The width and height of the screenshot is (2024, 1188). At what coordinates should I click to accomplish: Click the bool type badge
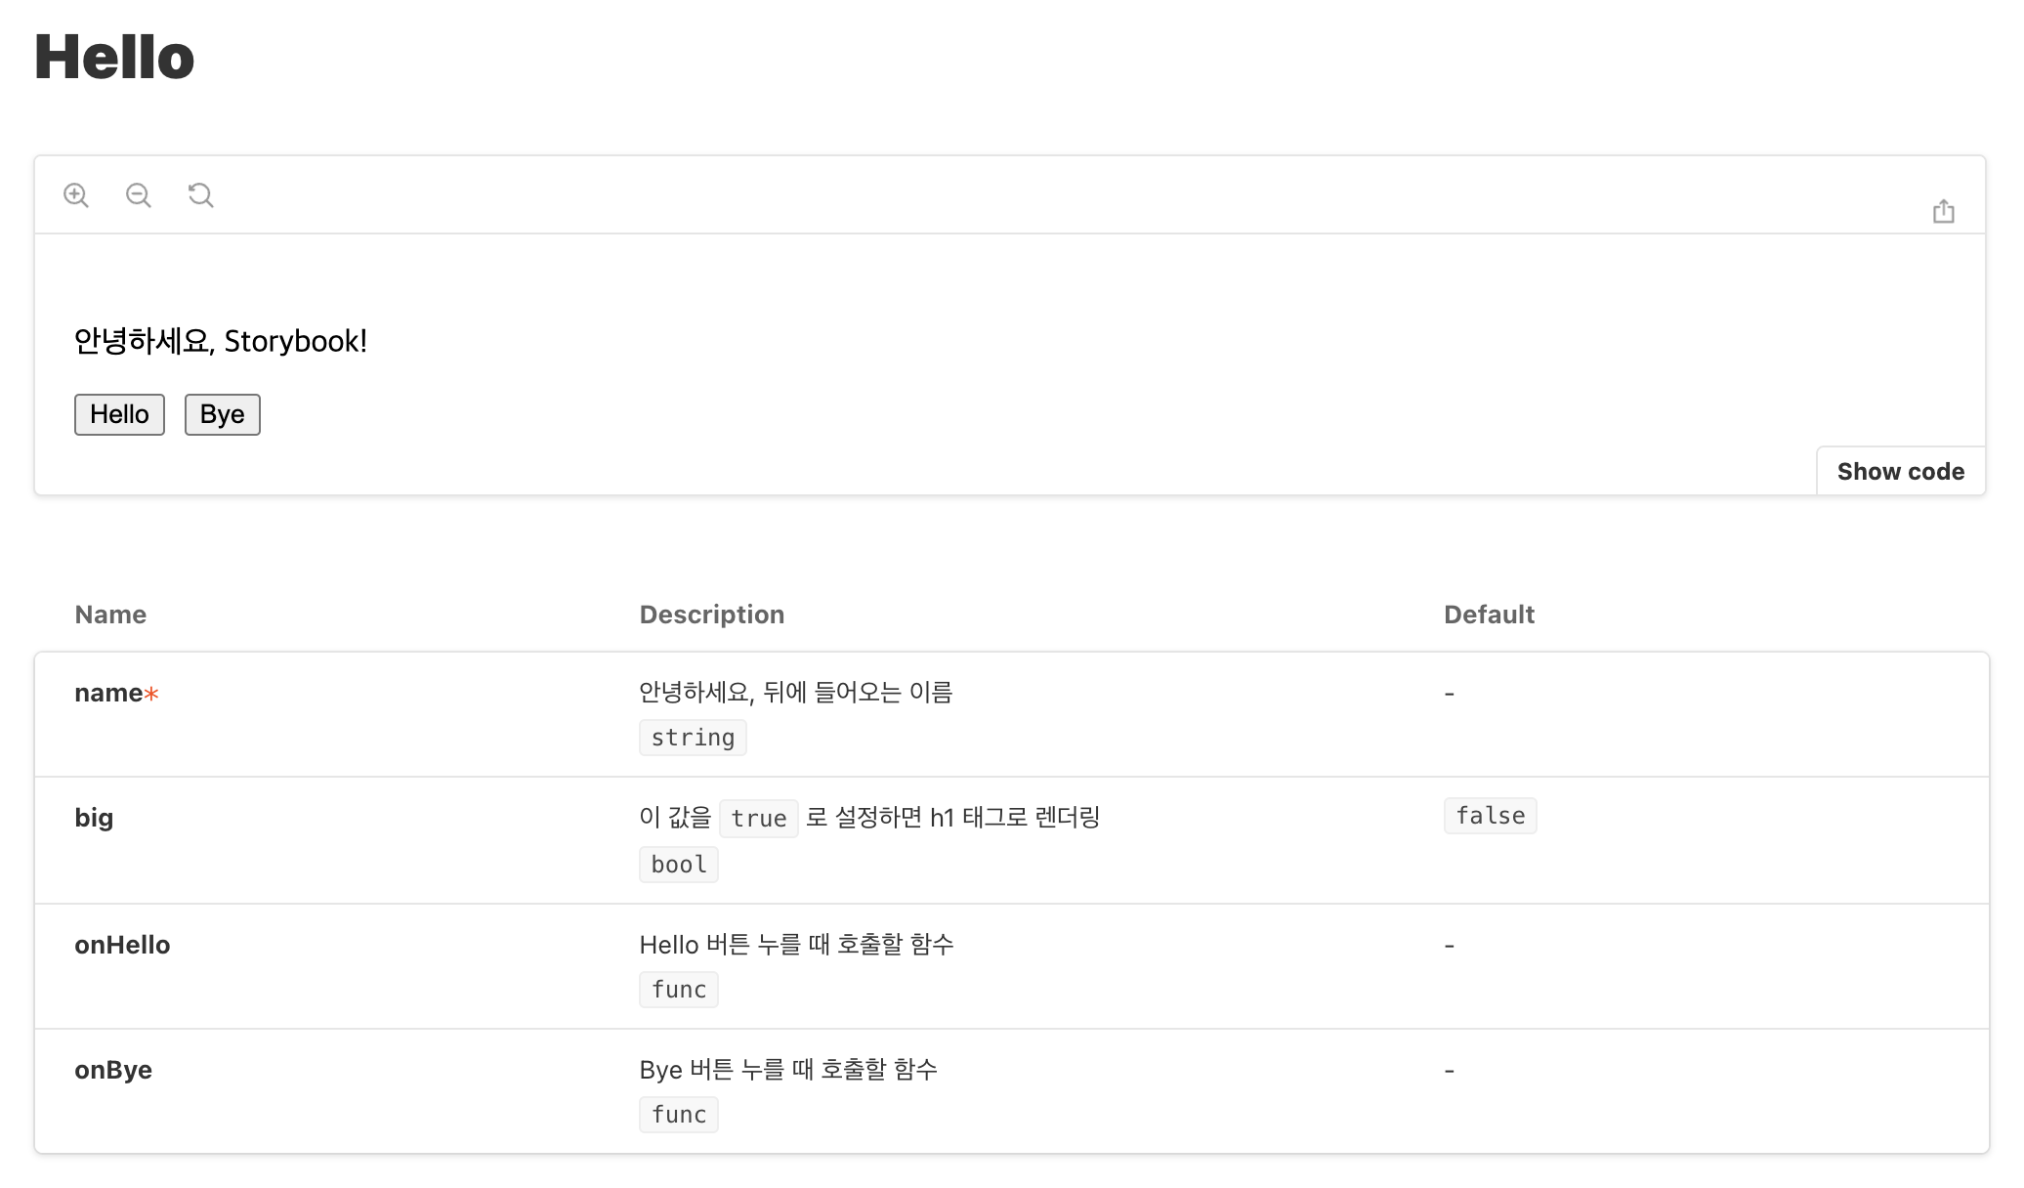click(679, 865)
